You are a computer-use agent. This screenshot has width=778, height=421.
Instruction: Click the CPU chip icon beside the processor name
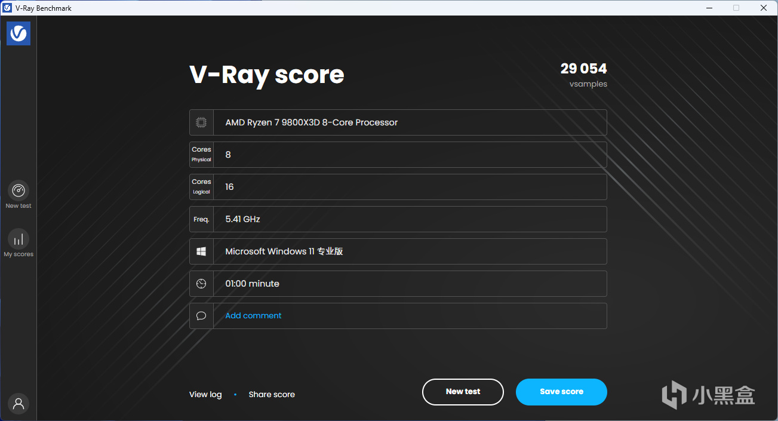click(201, 122)
